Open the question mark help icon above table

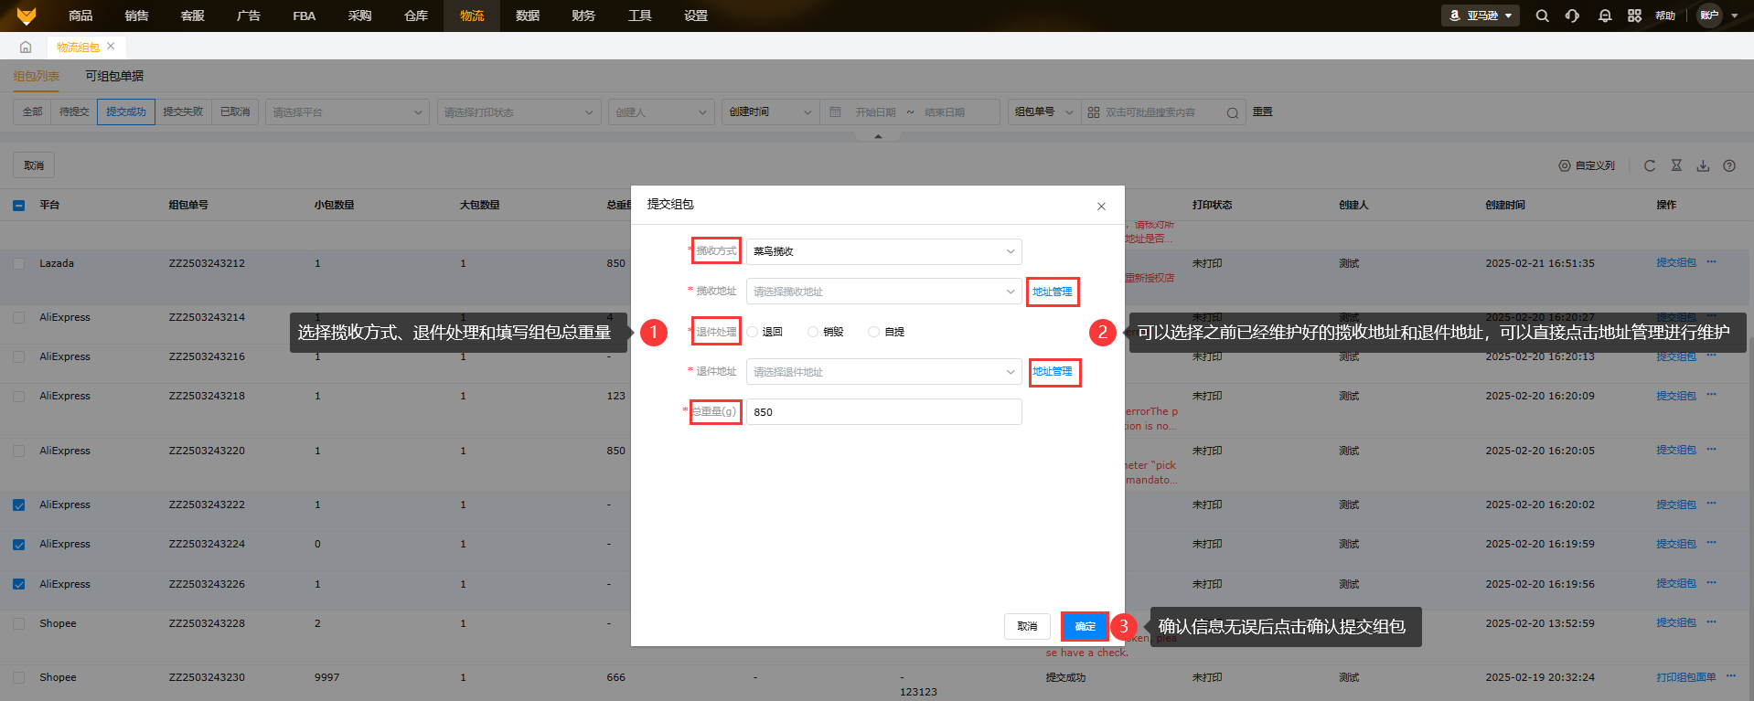tap(1729, 165)
